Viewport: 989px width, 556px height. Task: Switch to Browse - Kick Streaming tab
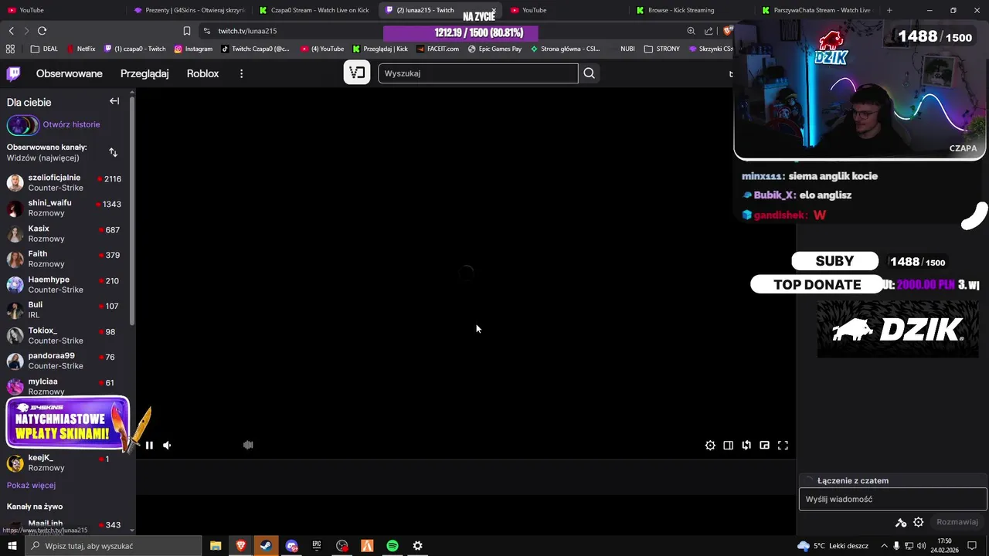[x=680, y=10]
